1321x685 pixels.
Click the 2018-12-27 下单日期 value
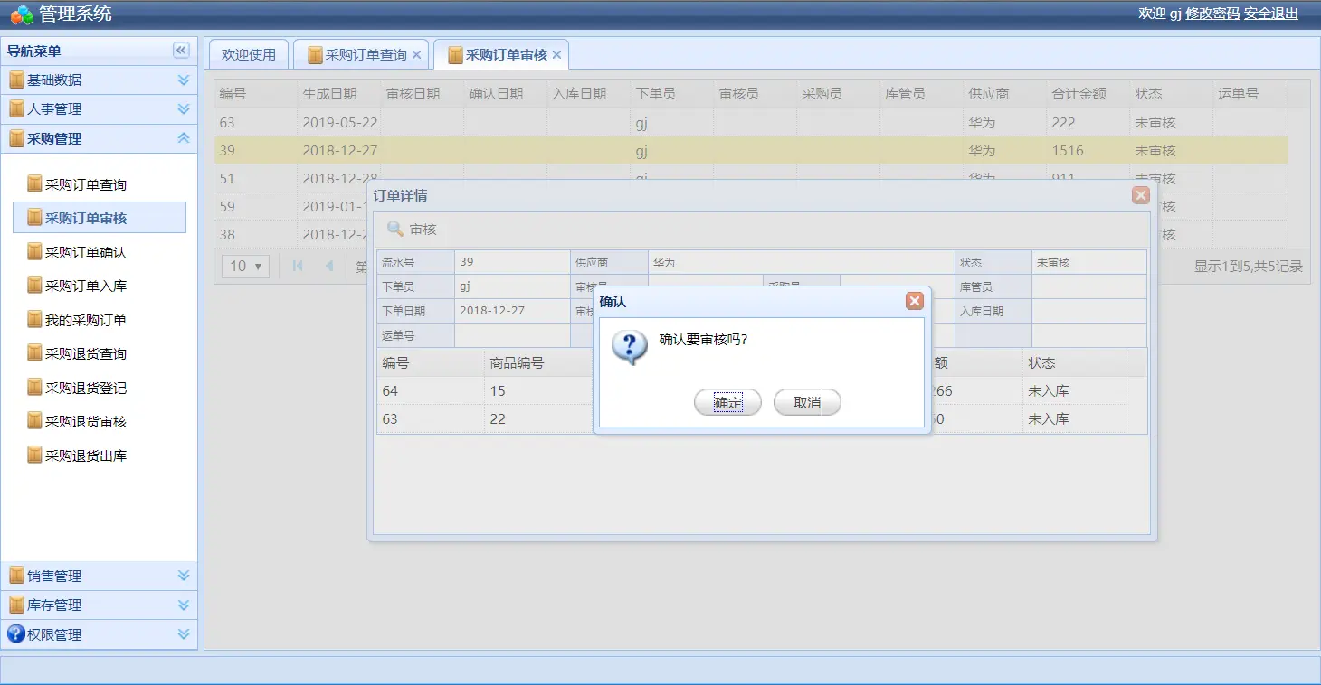[493, 311]
